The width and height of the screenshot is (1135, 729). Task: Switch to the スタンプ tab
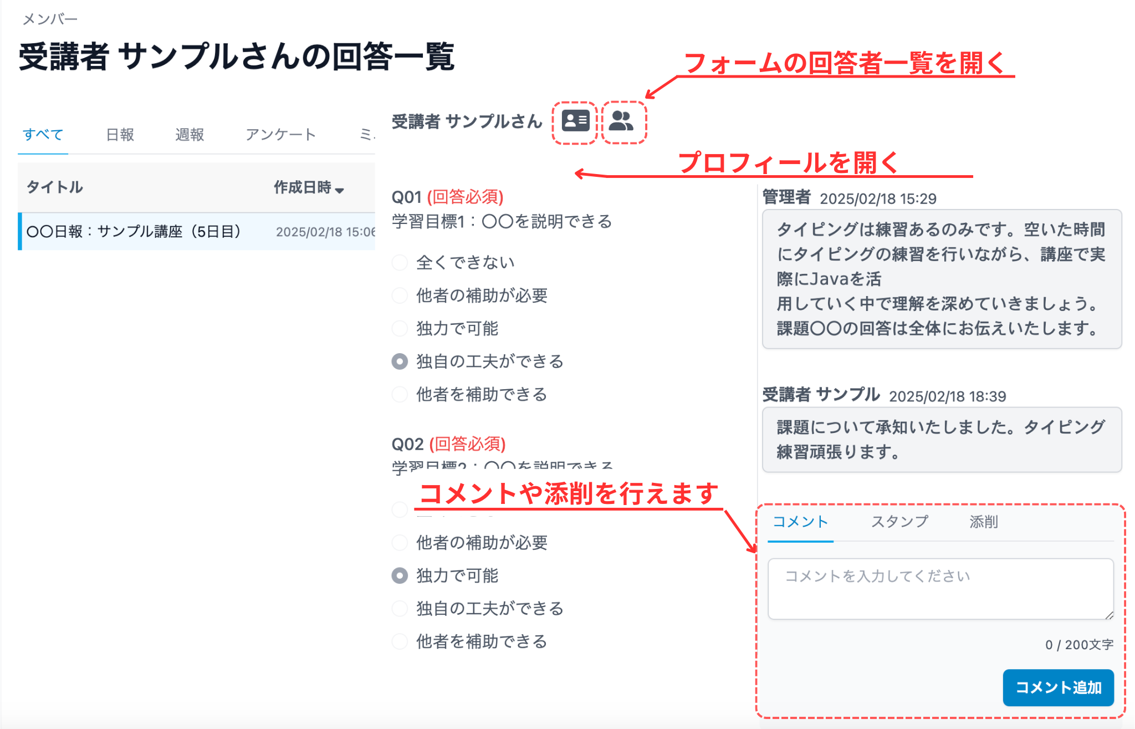point(899,522)
